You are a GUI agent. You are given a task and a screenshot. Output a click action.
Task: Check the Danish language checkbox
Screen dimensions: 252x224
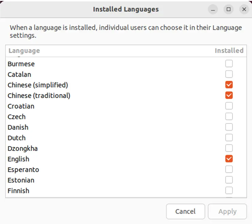point(229,127)
